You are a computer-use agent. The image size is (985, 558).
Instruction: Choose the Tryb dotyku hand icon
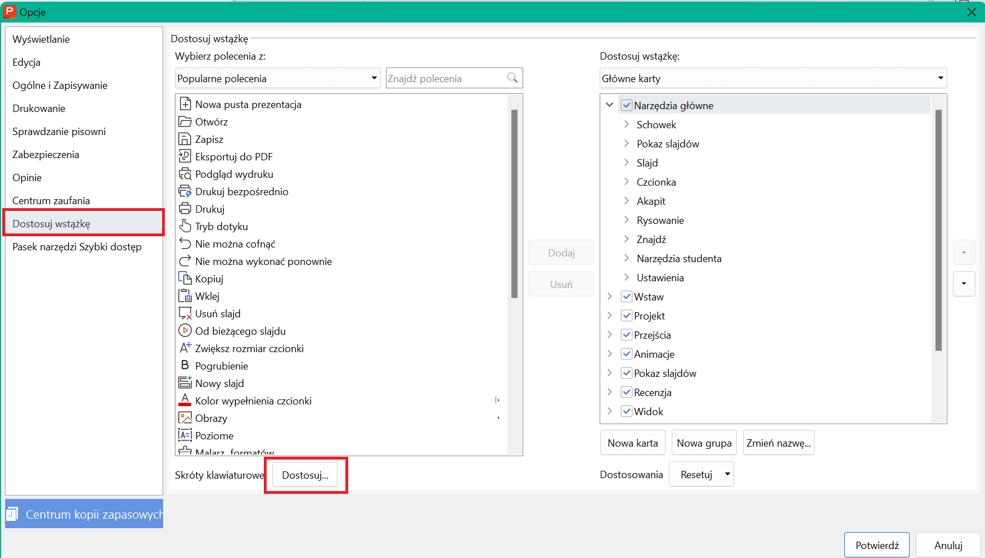(x=185, y=226)
